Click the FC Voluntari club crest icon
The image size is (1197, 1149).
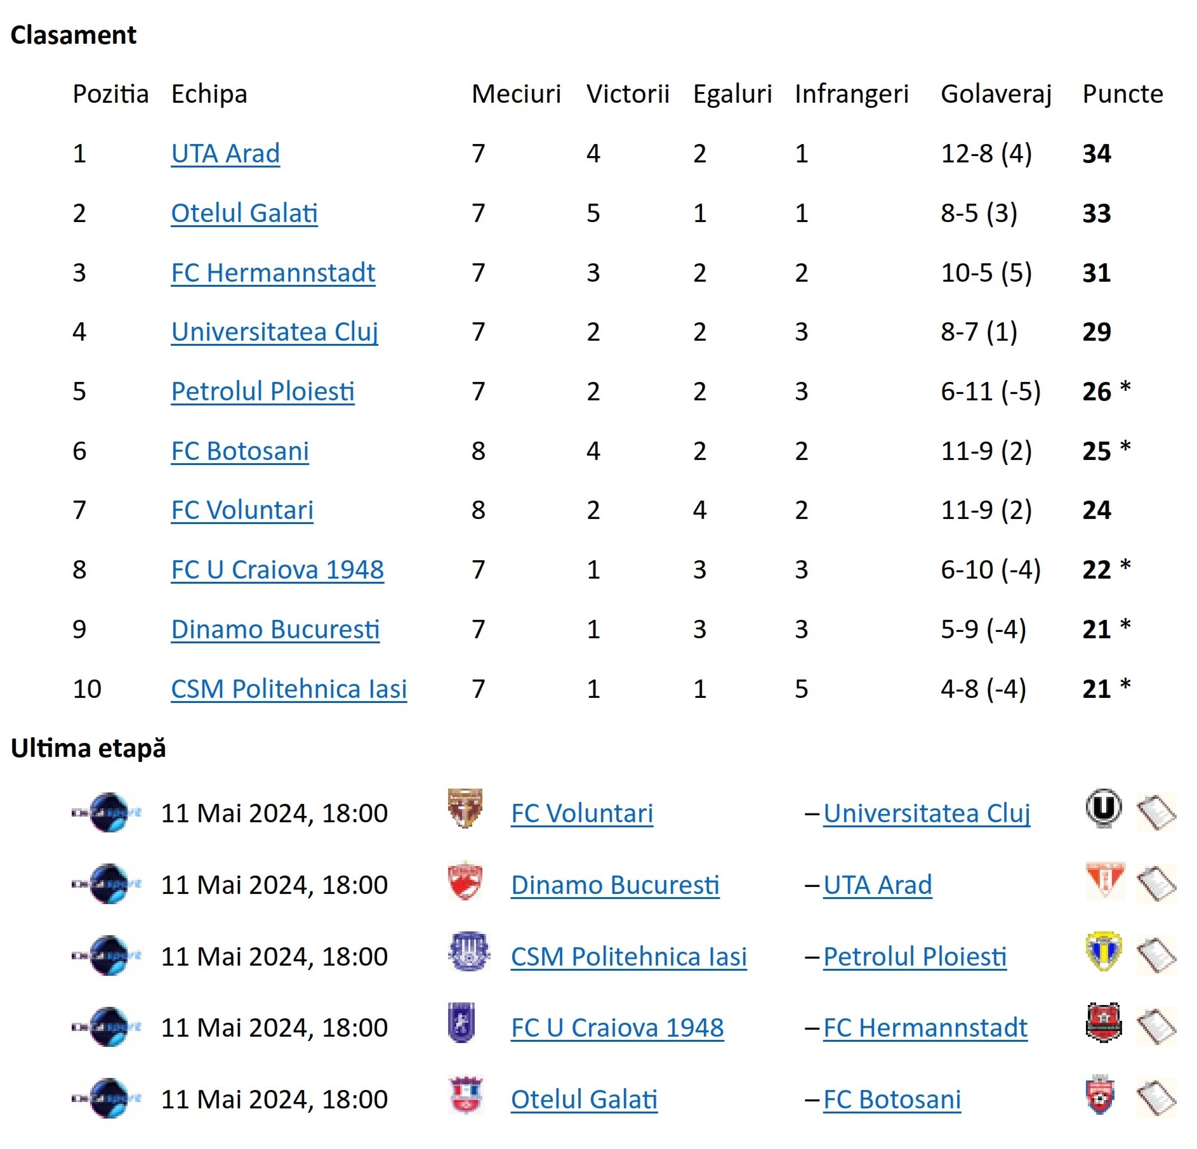click(x=465, y=808)
